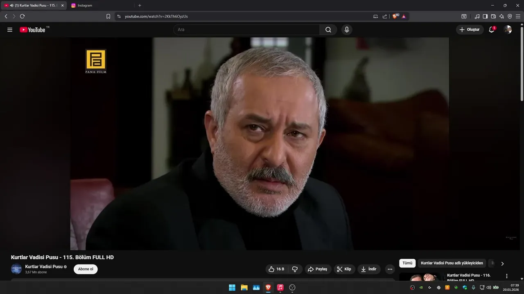Open the Music app in the taskbar
This screenshot has height=294, width=524.
(280, 287)
